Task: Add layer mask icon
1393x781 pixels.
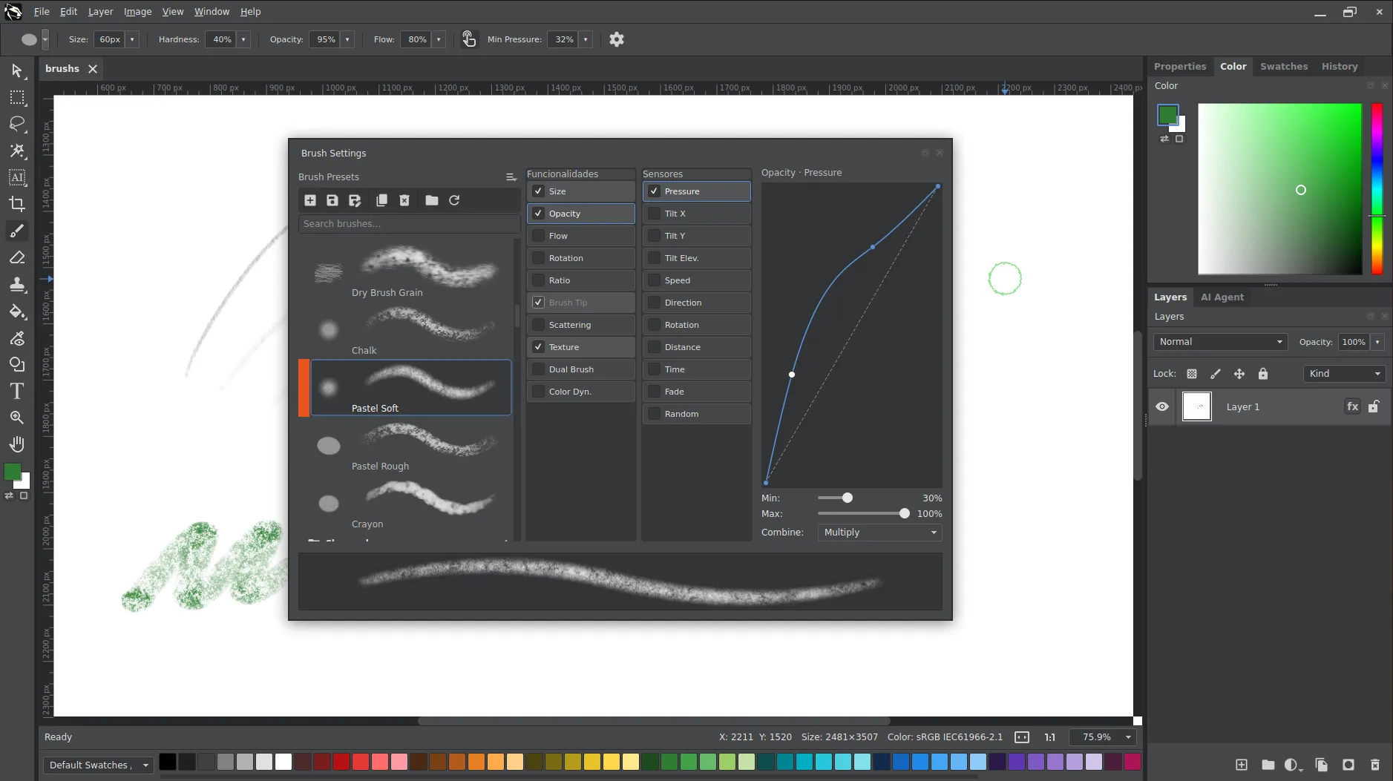Action: point(1348,765)
